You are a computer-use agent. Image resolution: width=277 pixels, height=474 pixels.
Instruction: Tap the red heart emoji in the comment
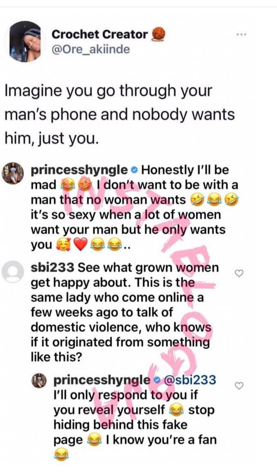pos(80,245)
